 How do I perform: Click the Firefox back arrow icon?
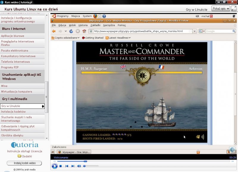(x=54, y=31)
